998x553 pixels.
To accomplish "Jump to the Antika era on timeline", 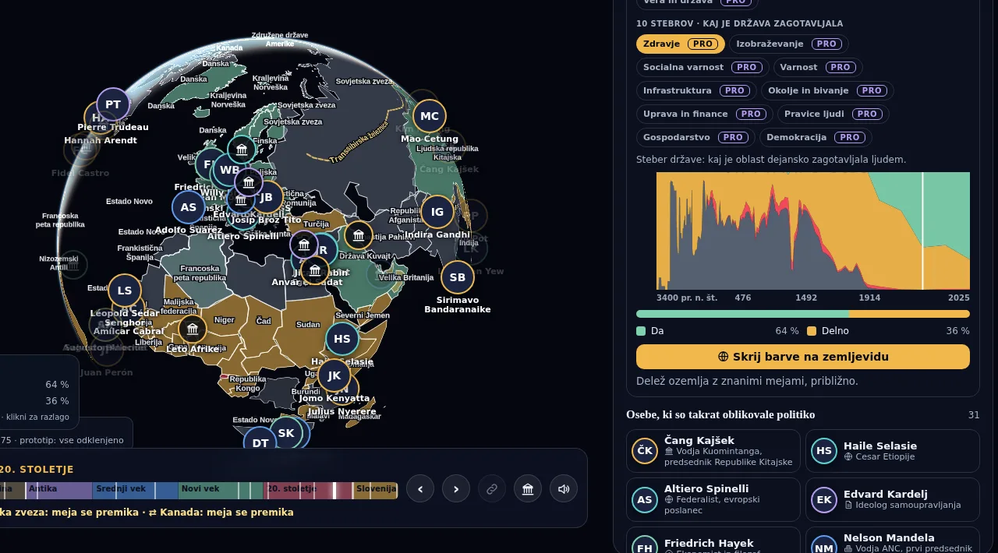I will click(x=59, y=490).
